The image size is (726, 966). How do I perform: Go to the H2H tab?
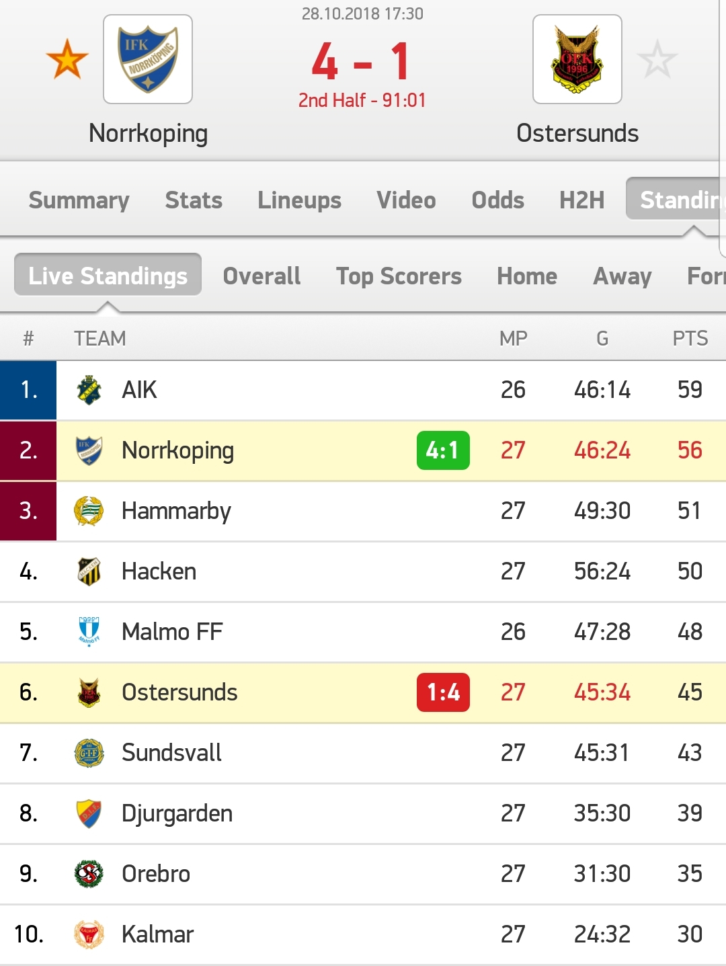point(581,200)
